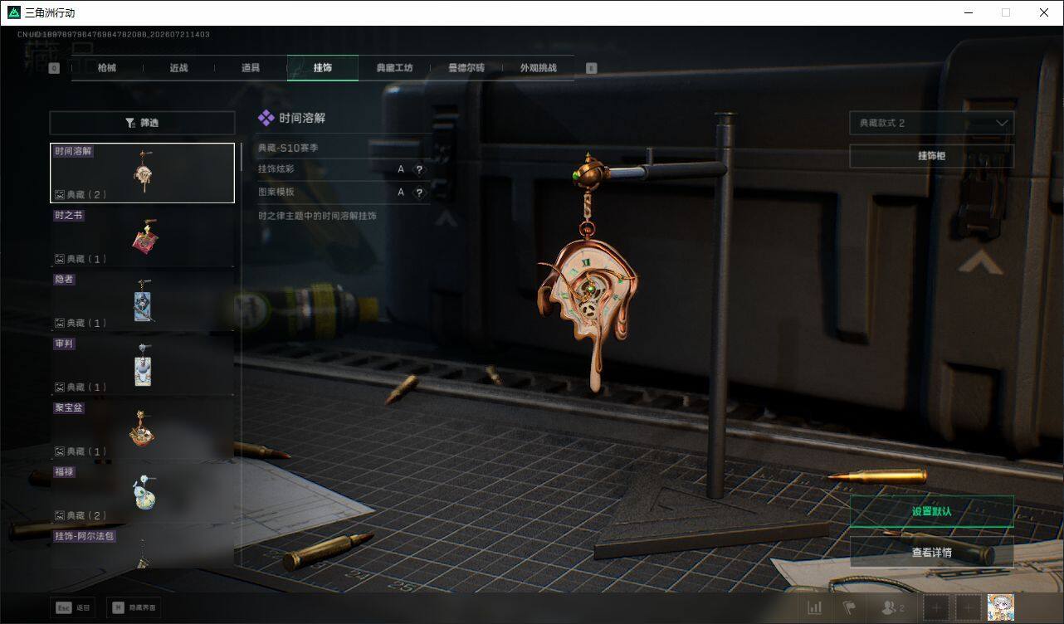1064x624 pixels.
Task: Click the E next tab key icon
Action: pos(591,68)
